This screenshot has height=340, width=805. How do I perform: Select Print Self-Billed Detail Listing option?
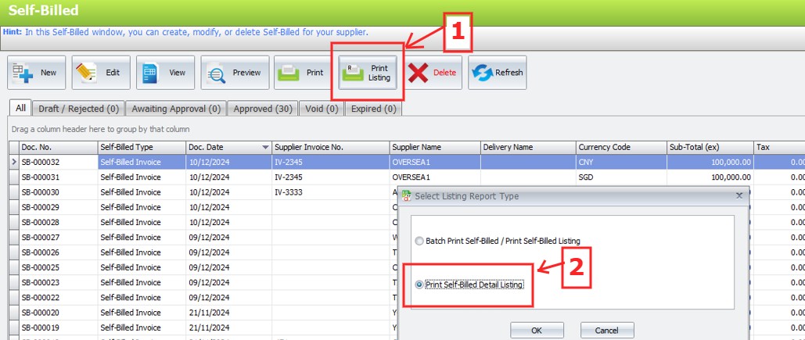[421, 285]
